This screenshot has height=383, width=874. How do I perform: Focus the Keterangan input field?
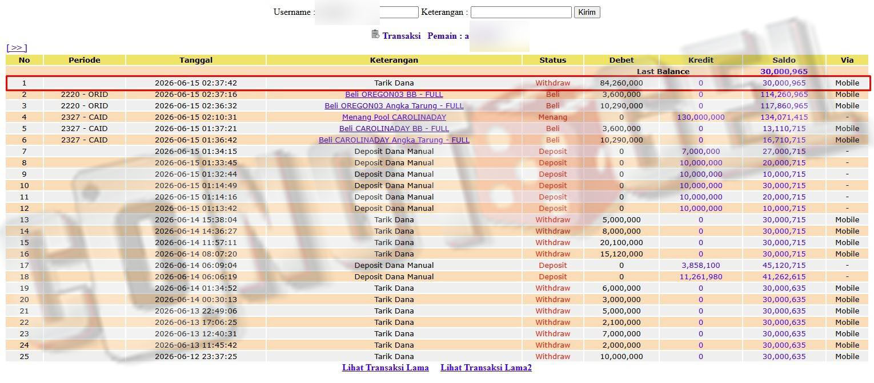click(x=521, y=12)
